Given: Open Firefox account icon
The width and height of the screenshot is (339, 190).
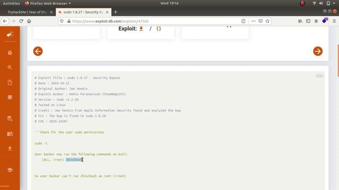Looking at the screenshot, I should [316, 21].
